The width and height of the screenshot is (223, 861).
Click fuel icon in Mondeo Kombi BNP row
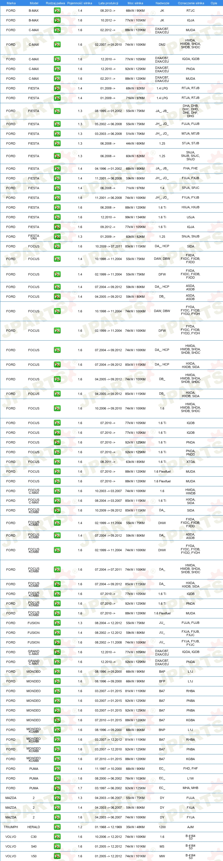[x=57, y=730]
